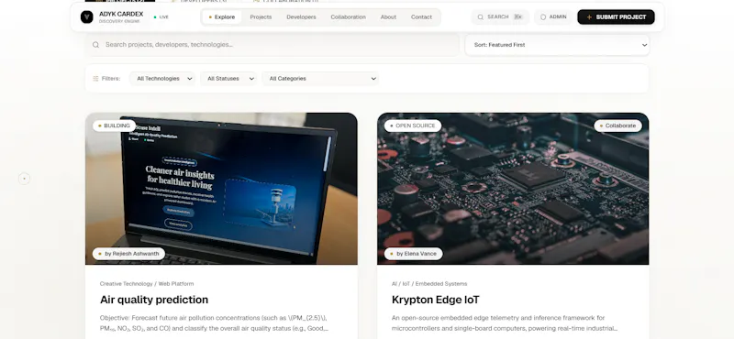
Task: Open the Krypton Edge IoT circuit thumbnail
Action: pyautogui.click(x=513, y=189)
